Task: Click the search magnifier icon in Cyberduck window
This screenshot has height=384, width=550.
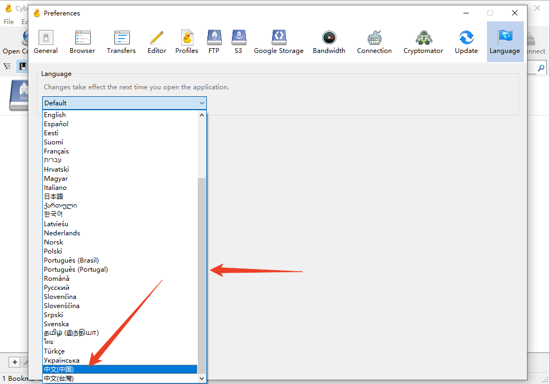Action: point(541,68)
